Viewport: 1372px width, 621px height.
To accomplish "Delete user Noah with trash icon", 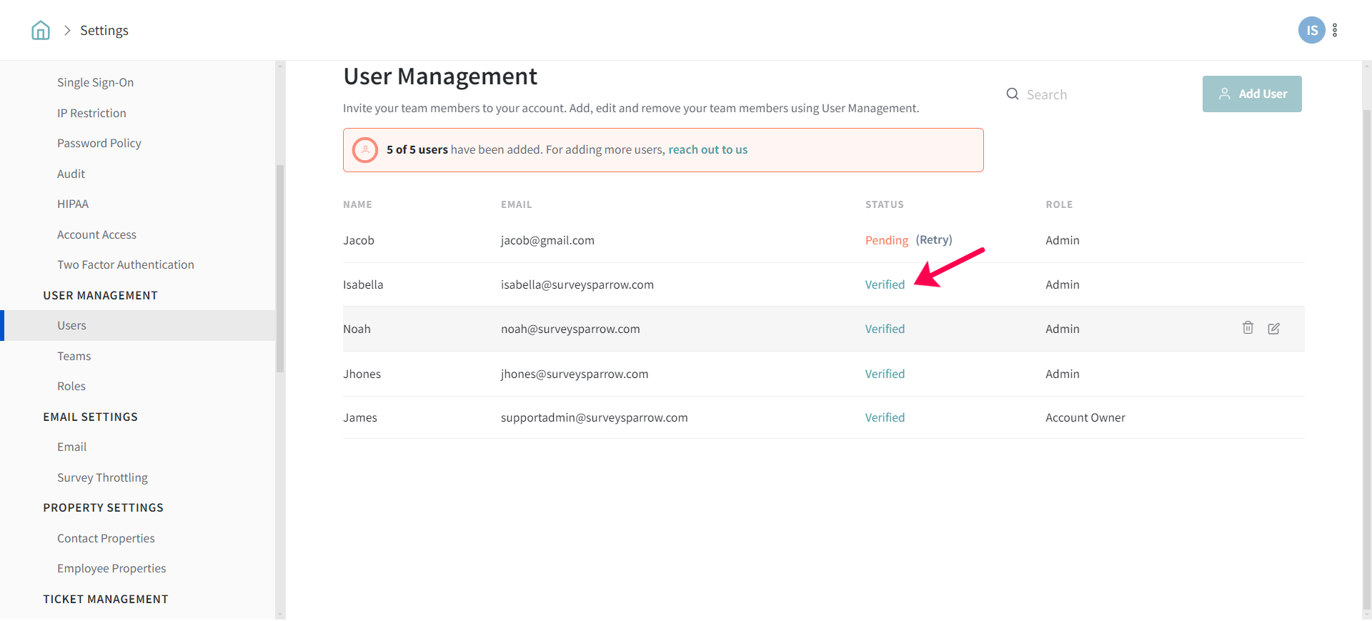I will (1248, 328).
